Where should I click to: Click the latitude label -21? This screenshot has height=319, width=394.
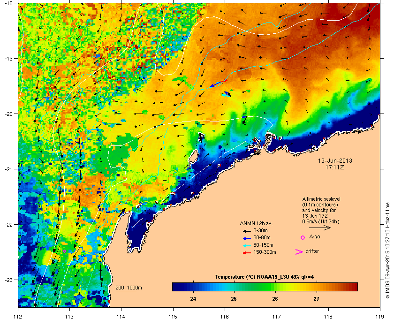[9, 169]
